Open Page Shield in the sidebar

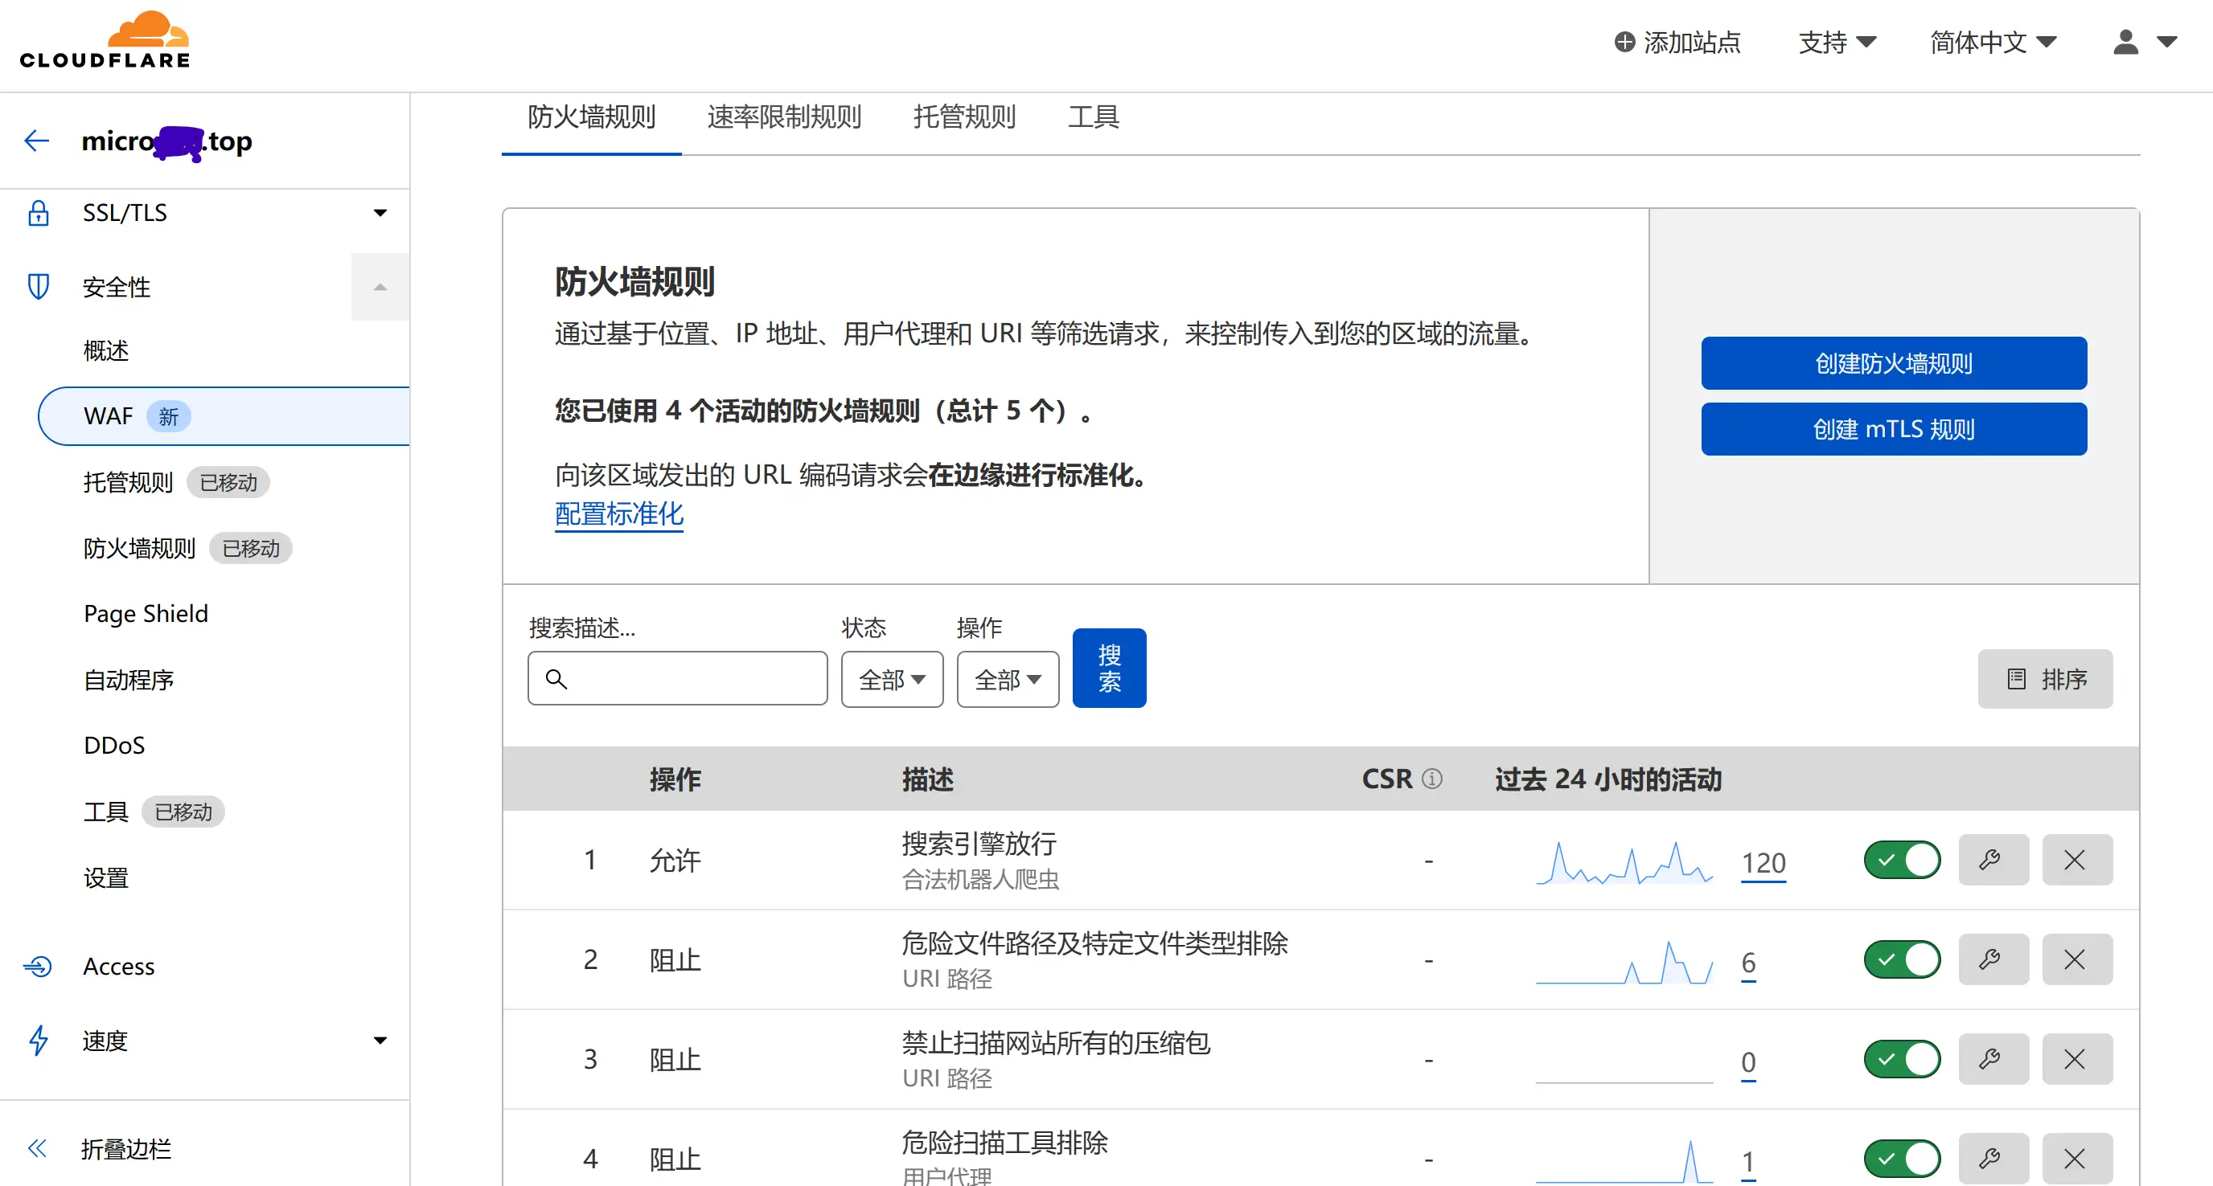tap(146, 614)
